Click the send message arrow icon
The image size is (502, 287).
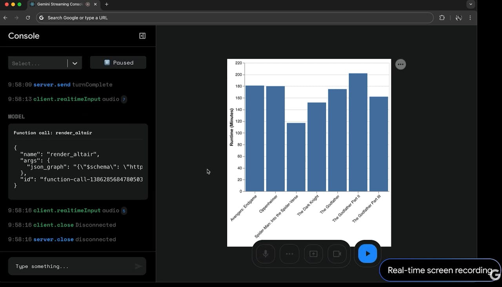[138, 266]
